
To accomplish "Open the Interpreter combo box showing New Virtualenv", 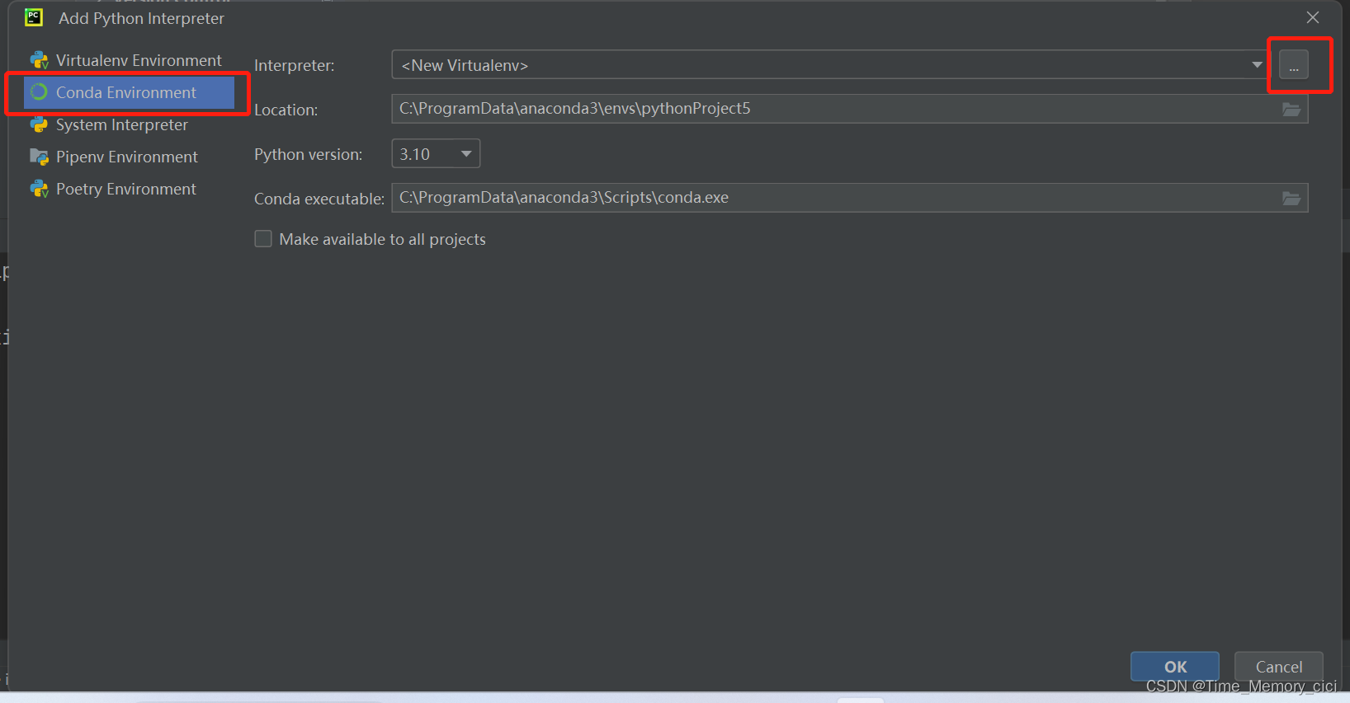I will tap(831, 65).
